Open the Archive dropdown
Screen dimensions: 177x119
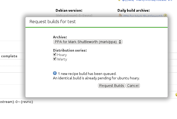pos(88,42)
